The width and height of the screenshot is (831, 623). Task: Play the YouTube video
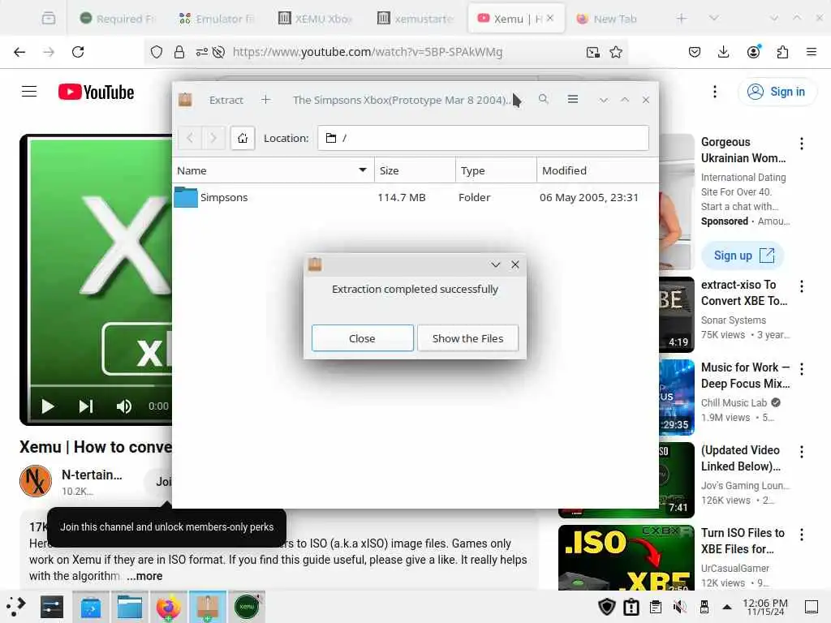click(48, 406)
